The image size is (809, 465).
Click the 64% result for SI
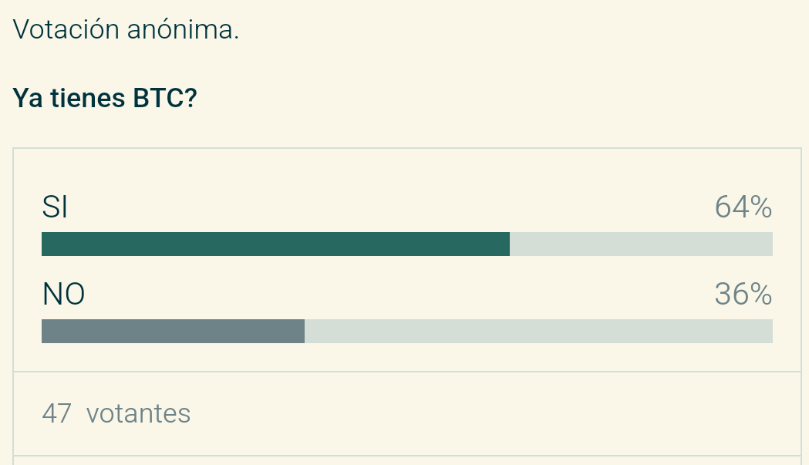tap(743, 207)
